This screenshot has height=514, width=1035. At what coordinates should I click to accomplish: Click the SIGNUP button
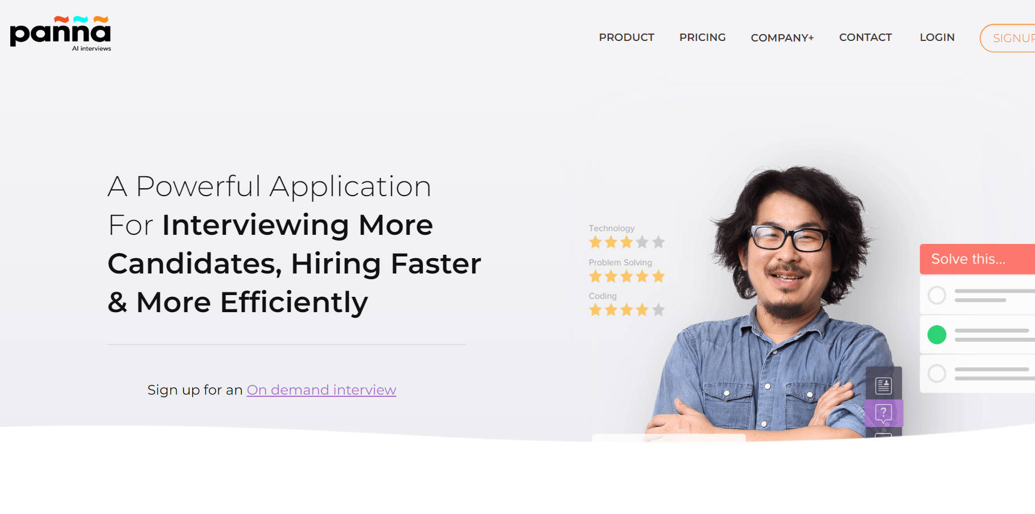click(1008, 38)
